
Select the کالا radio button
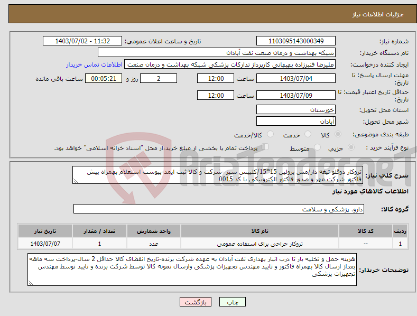pos(338,134)
